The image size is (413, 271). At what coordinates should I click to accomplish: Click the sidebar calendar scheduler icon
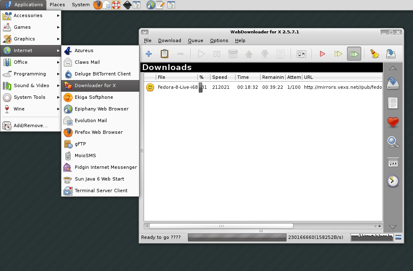click(393, 162)
